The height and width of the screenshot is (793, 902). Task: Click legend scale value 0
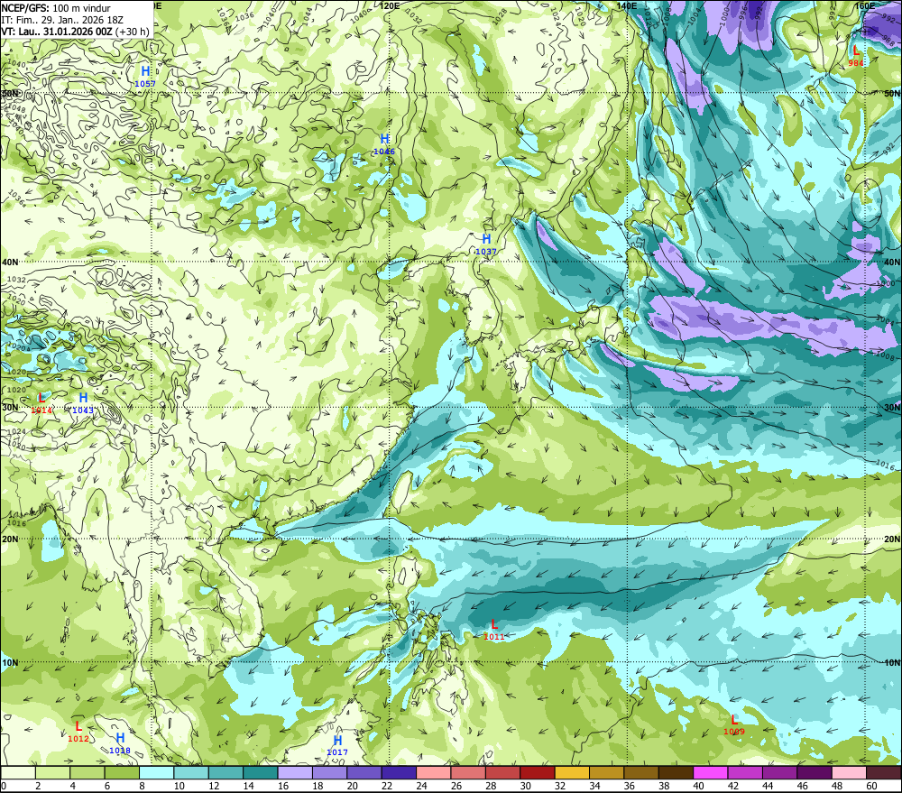[x=4, y=786]
